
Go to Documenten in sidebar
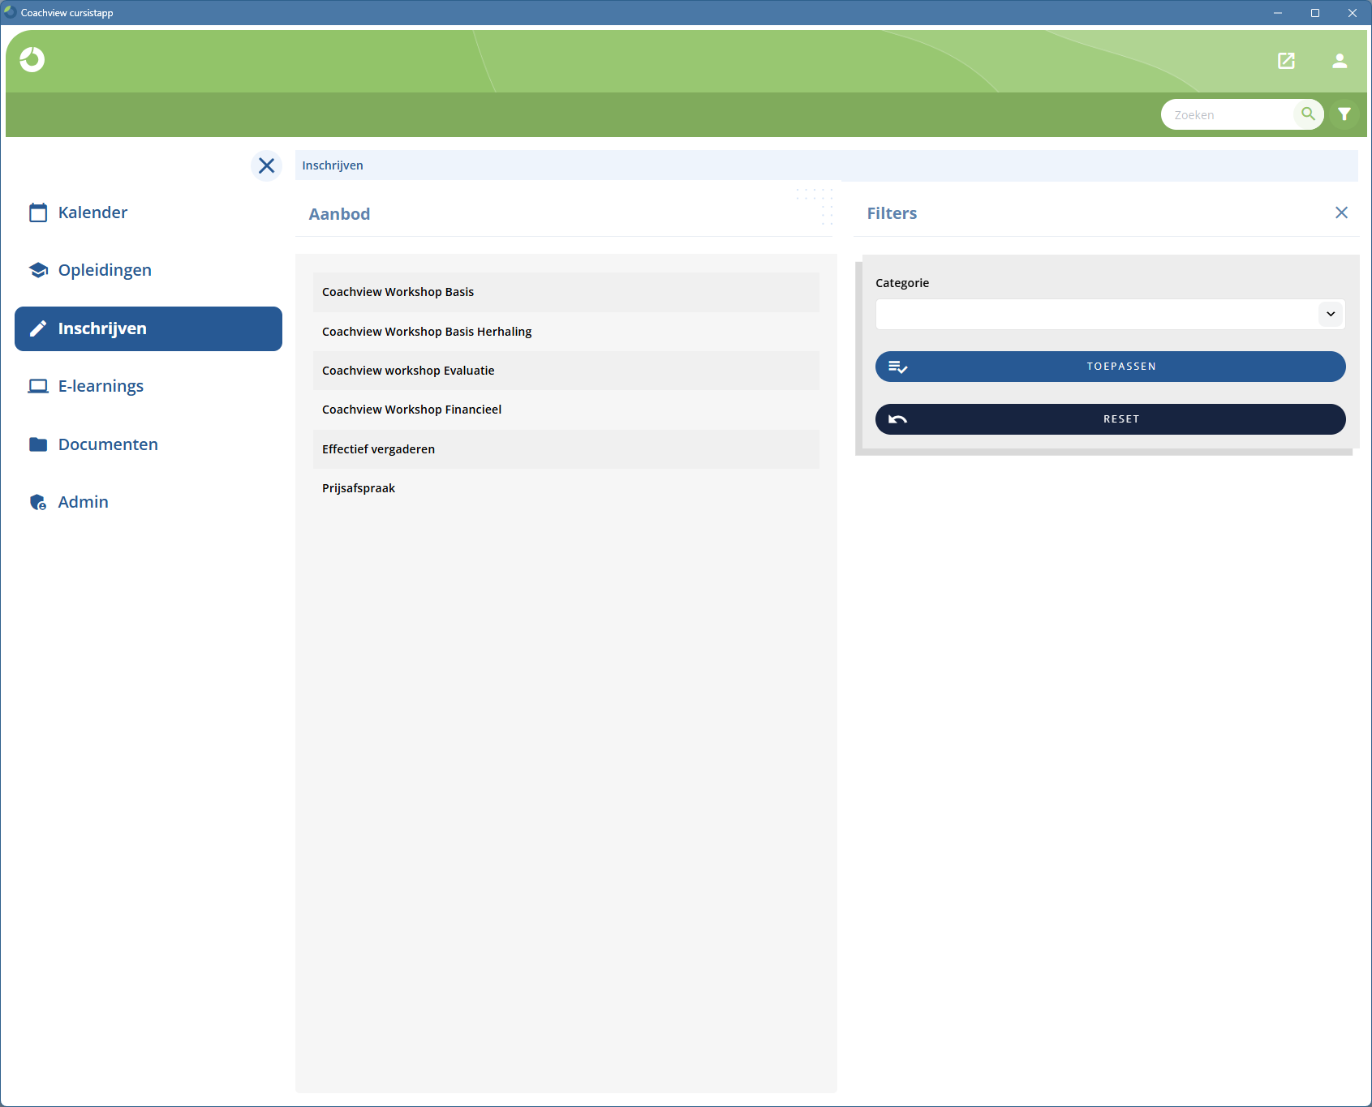(148, 444)
